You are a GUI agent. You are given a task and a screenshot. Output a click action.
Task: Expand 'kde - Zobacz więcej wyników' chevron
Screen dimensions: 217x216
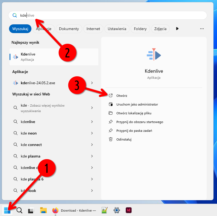(x=92, y=108)
